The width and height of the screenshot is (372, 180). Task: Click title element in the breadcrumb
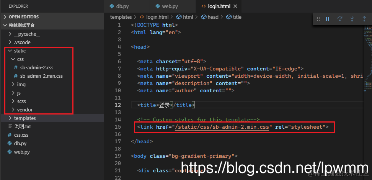[x=237, y=17]
